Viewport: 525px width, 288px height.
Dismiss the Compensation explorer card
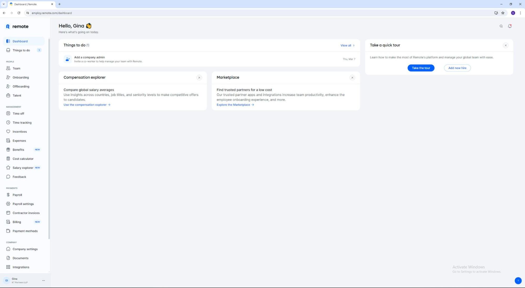click(x=199, y=78)
